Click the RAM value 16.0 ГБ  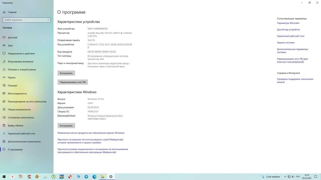pos(91,40)
